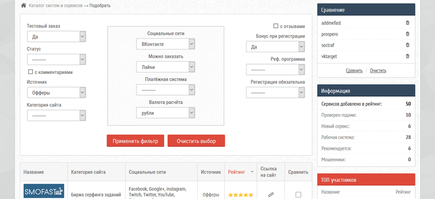This screenshot has height=199, width=435.
Task: Open Валюта расчёта dropdown showing рубли
Action: [x=166, y=113]
